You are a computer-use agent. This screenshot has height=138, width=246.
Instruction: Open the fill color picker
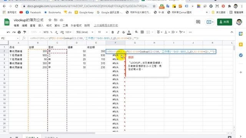tap(136, 32)
